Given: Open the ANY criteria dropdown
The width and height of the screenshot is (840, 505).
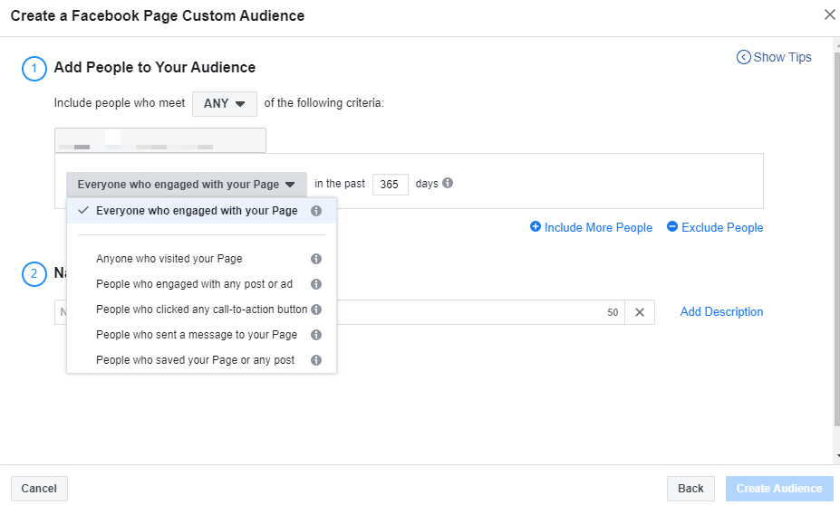Looking at the screenshot, I should click(x=224, y=104).
